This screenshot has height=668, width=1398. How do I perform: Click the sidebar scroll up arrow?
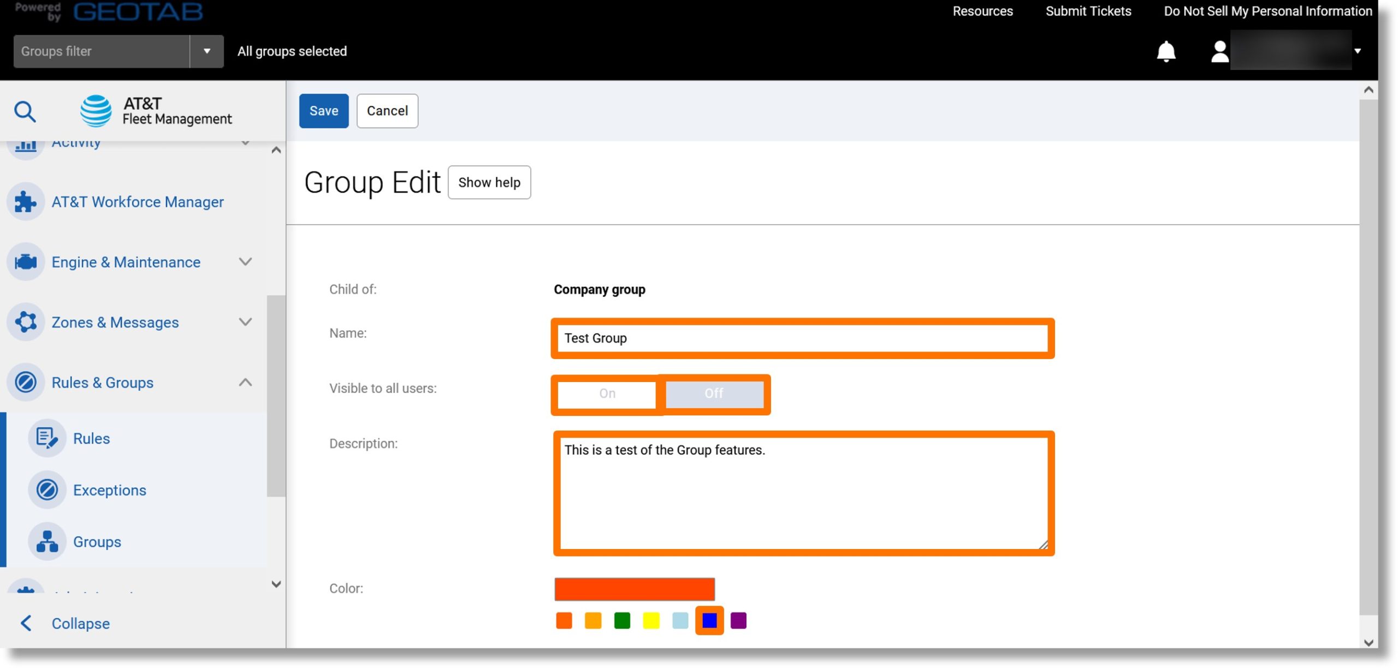coord(276,150)
